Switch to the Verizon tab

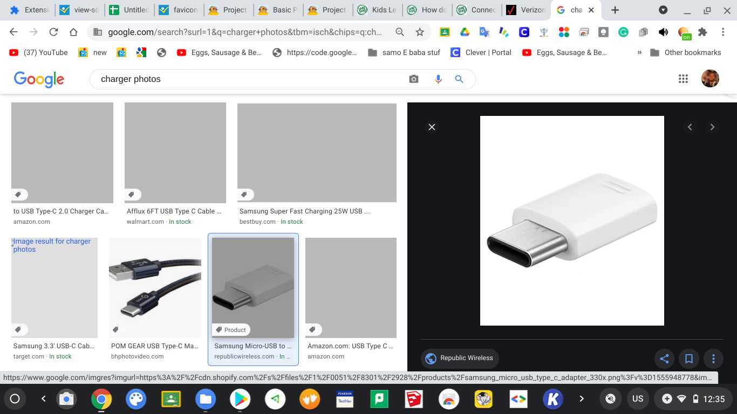(x=526, y=10)
